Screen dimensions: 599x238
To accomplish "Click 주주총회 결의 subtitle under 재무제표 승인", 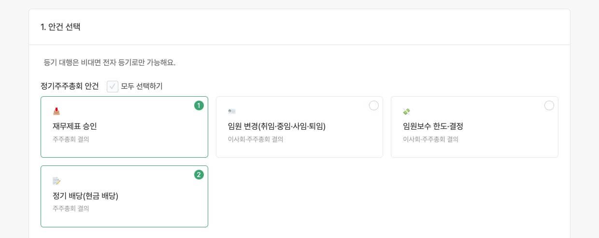I will coord(71,139).
